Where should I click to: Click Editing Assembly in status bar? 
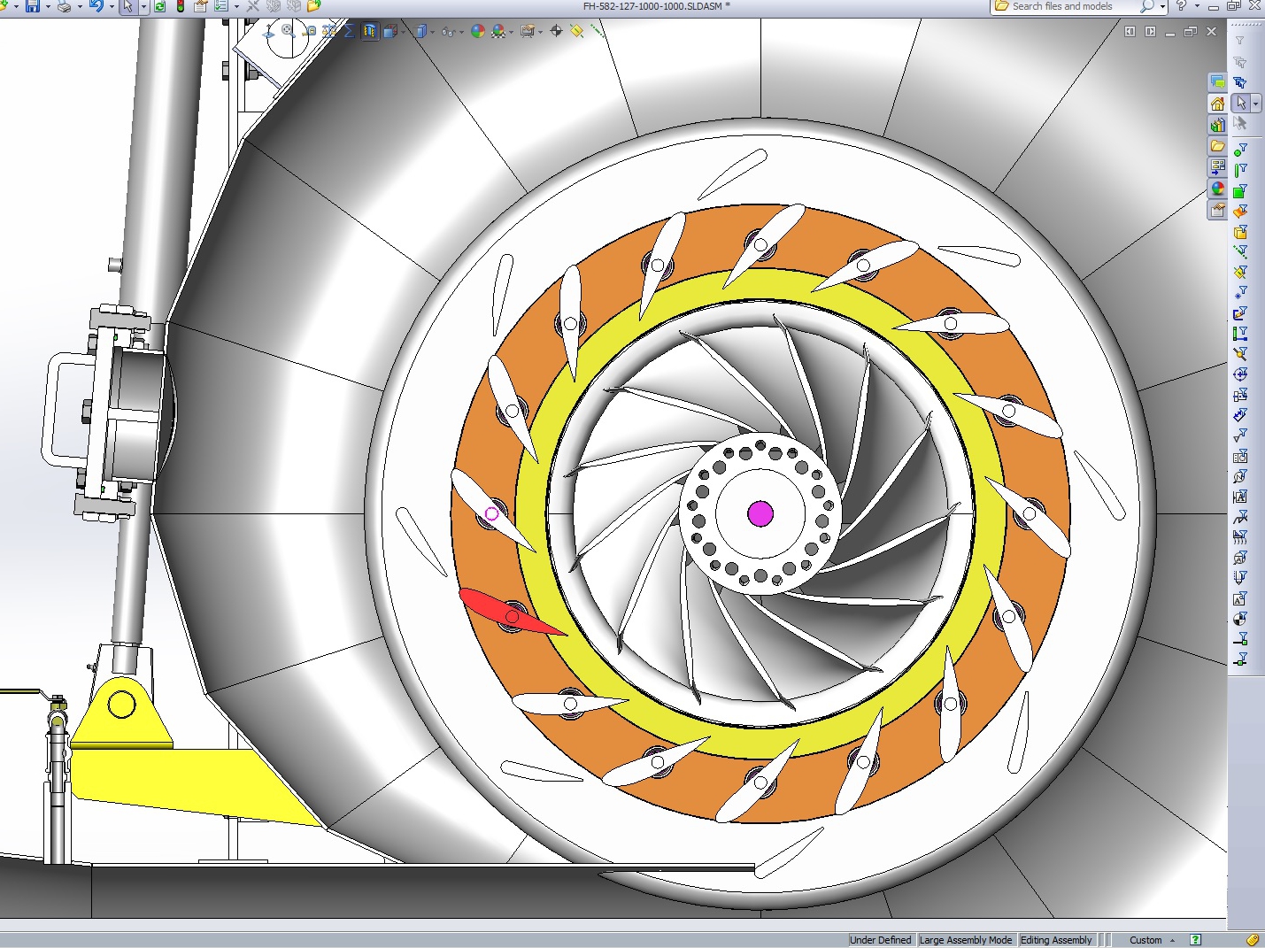tap(1056, 940)
